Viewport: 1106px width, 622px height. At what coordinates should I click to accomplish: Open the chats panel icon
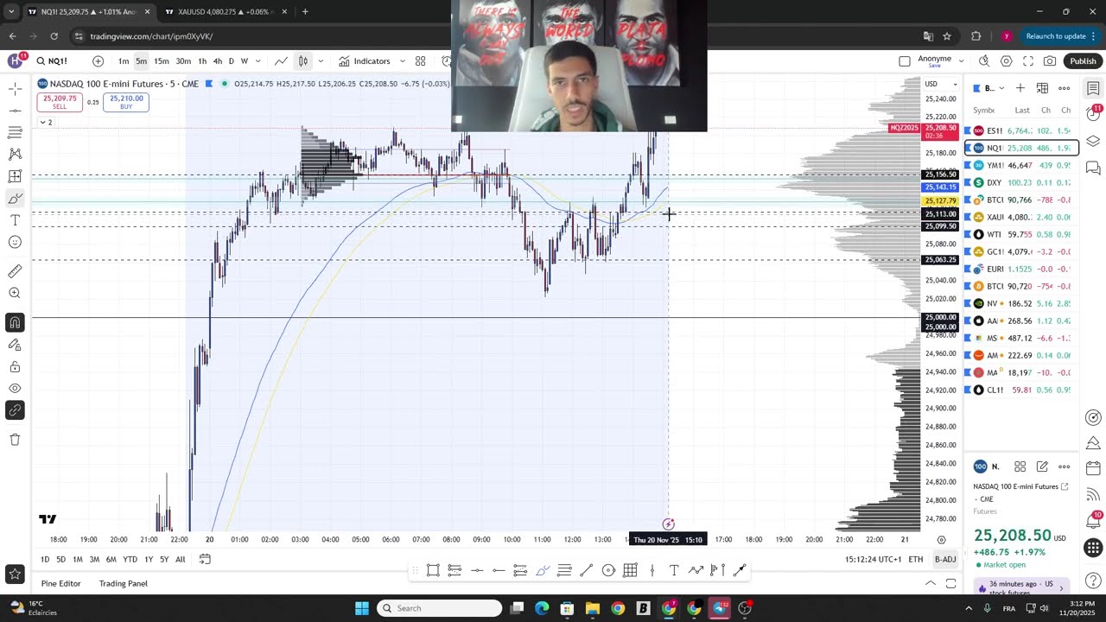pyautogui.click(x=1093, y=168)
